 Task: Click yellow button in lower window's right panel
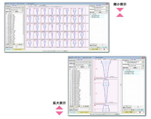coord(128,112)
